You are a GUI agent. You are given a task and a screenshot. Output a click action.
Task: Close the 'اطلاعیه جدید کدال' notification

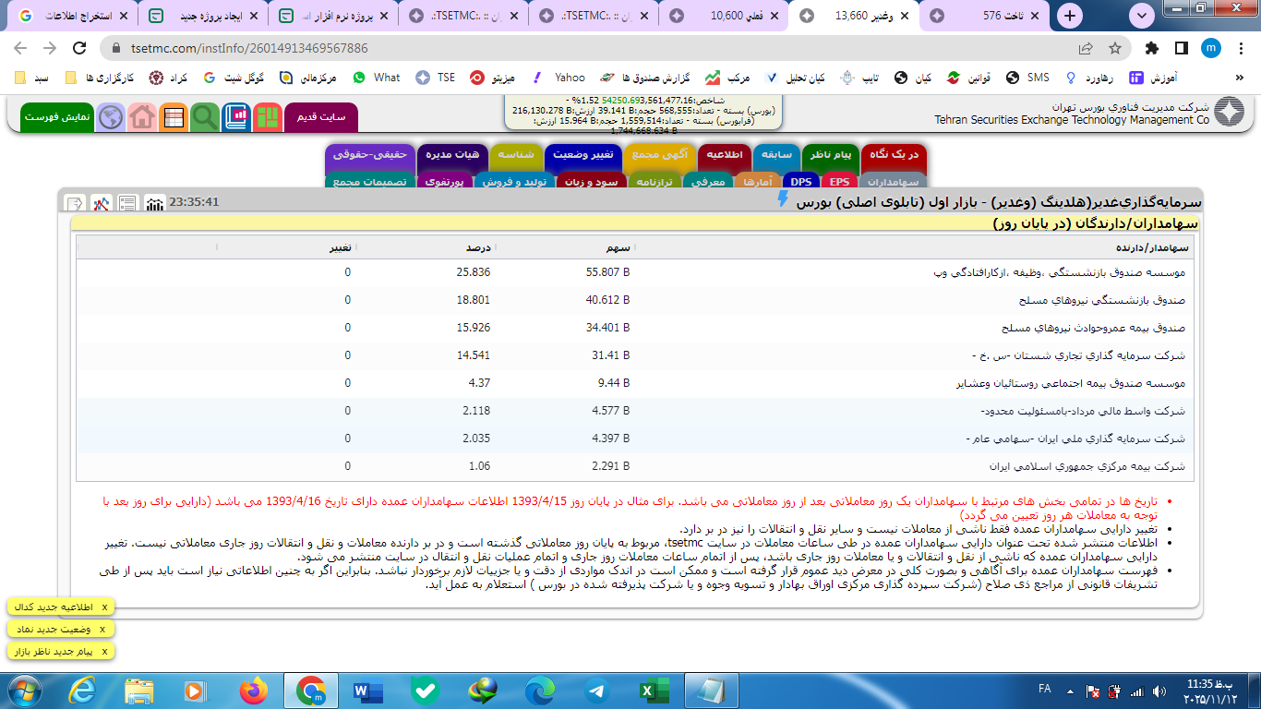coord(104,607)
